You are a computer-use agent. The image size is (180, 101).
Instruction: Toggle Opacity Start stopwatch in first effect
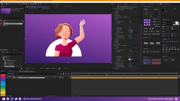[x=117, y=35]
